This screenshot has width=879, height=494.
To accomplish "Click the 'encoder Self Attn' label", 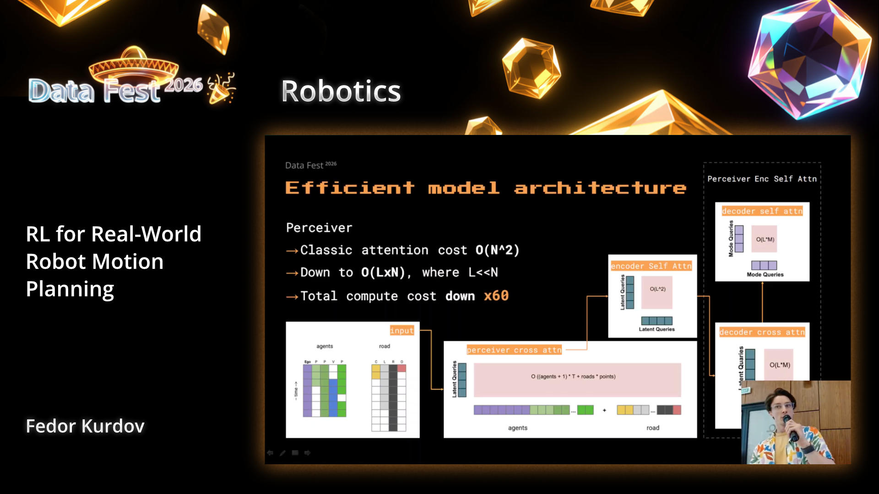I will tap(651, 266).
